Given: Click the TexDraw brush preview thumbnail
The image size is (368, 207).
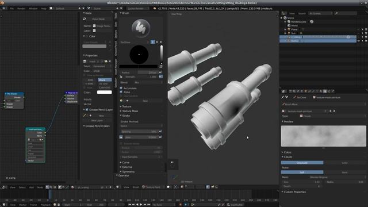Looking at the screenshot, I should pyautogui.click(x=141, y=28).
